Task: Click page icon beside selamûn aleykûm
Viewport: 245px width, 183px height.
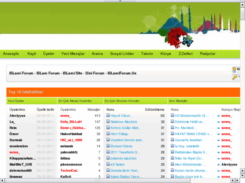Action: click(x=108, y=158)
